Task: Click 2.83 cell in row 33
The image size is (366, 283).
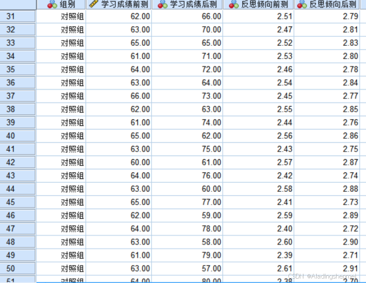Action: coord(327,43)
